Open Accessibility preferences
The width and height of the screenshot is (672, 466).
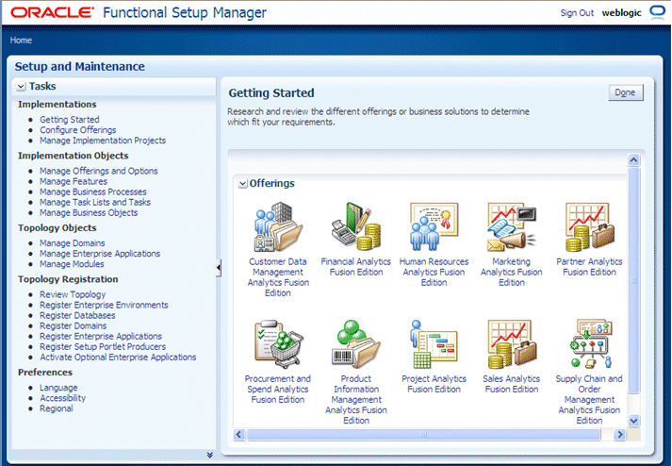point(62,398)
